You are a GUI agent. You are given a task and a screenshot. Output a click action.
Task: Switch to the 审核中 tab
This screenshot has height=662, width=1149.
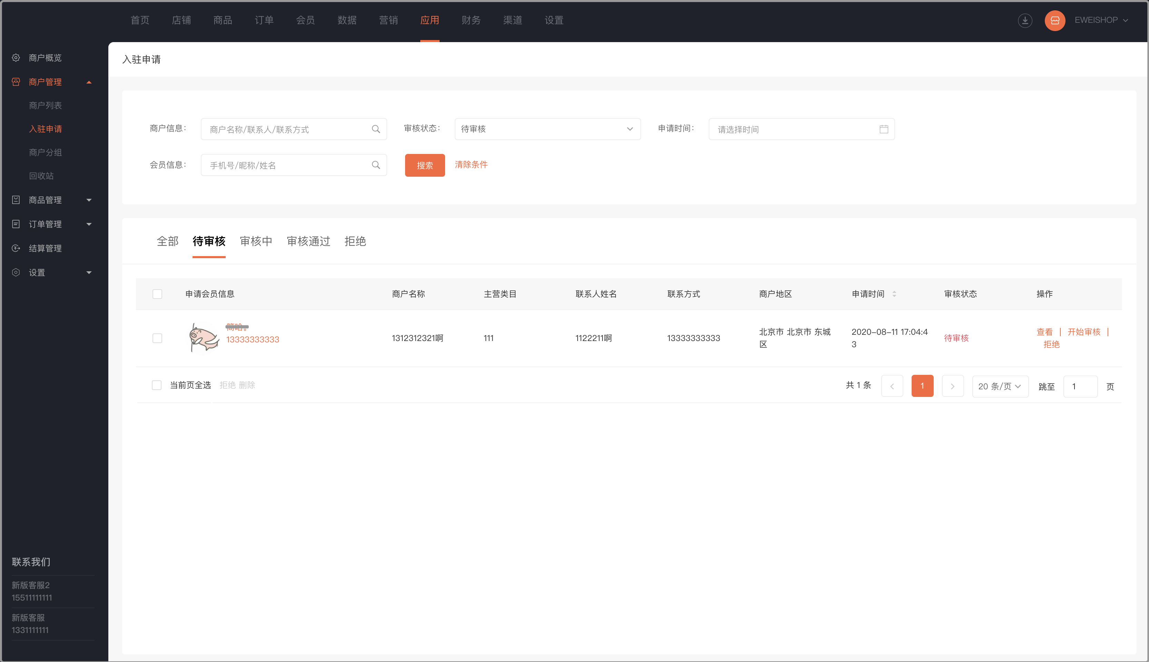(256, 241)
